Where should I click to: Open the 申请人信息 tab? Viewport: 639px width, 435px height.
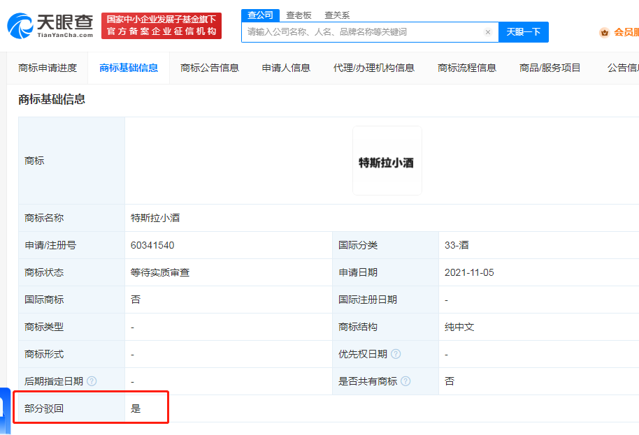285,68
